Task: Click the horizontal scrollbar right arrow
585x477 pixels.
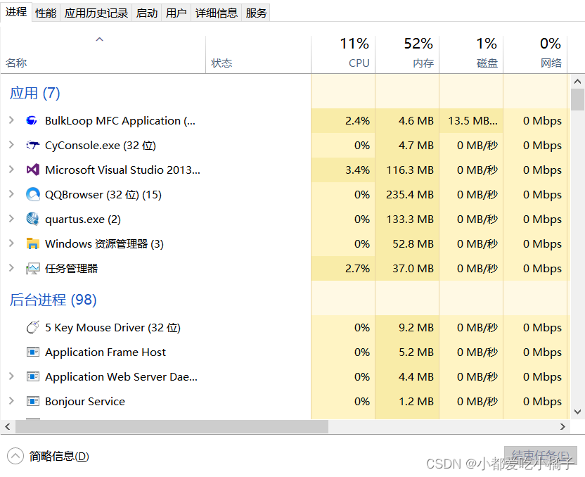Action: pyautogui.click(x=562, y=426)
